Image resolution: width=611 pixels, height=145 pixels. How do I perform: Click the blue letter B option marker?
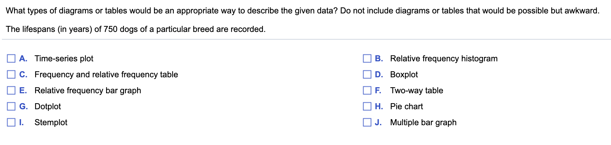[379, 58]
